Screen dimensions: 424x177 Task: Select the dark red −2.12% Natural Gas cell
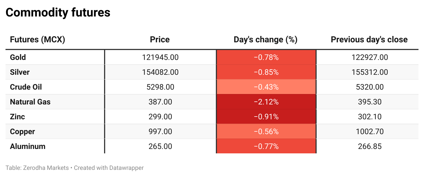coord(266,102)
